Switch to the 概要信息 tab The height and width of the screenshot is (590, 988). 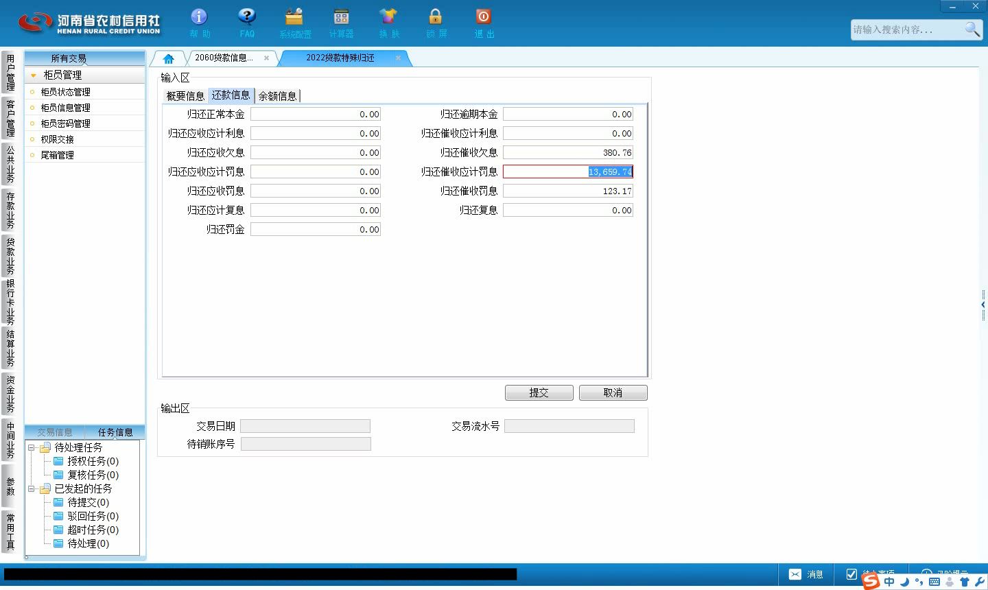click(185, 96)
